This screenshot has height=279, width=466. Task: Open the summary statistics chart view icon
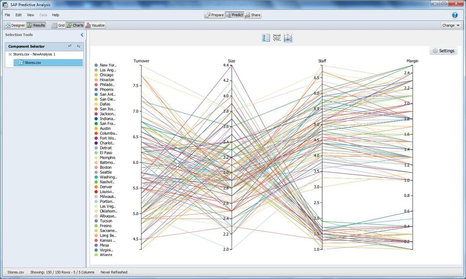point(266,38)
